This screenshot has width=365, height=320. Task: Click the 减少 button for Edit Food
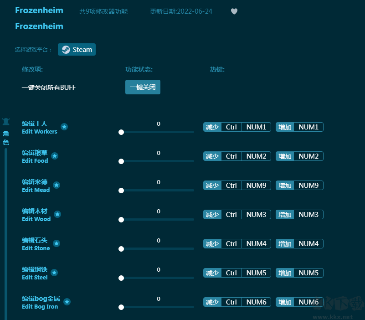[212, 156]
